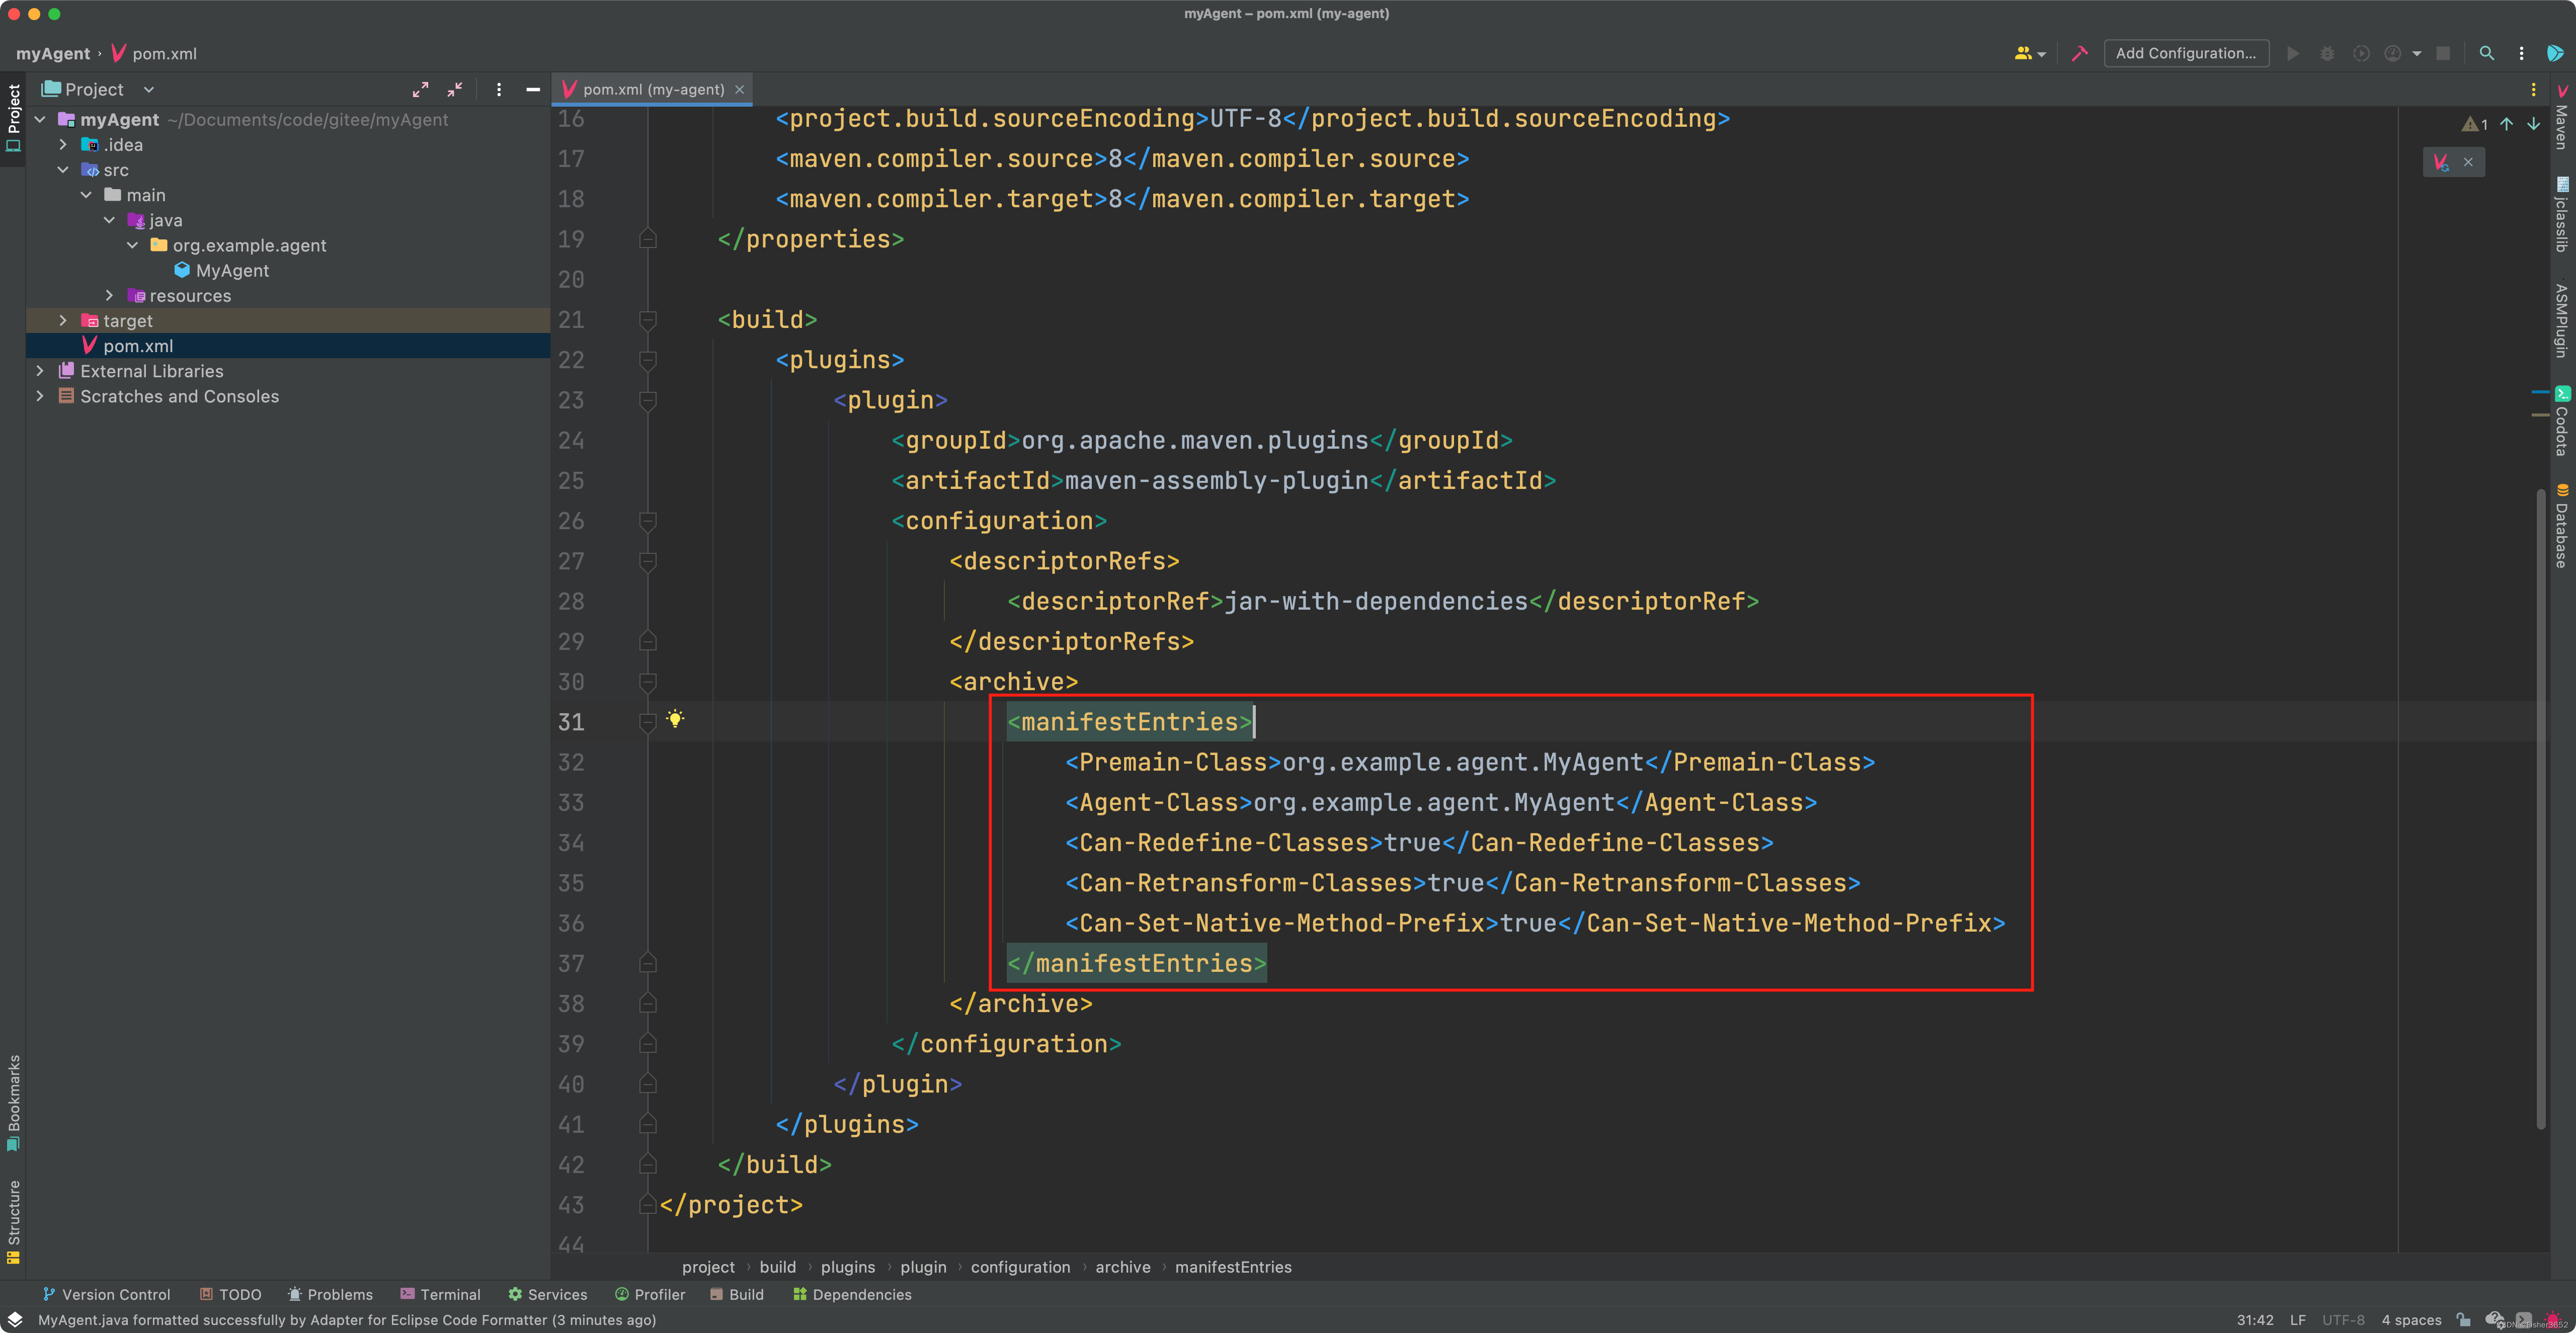
Task: Click the Stop square icon
Action: click(2443, 53)
